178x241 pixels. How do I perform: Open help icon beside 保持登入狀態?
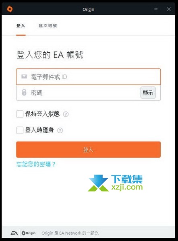(66, 114)
